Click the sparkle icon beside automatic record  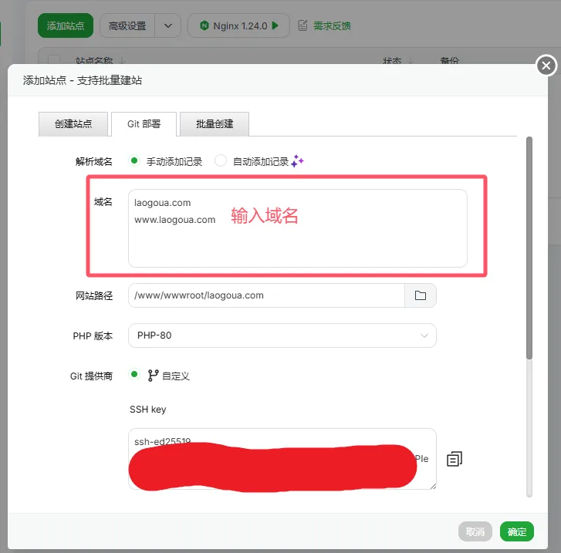297,161
